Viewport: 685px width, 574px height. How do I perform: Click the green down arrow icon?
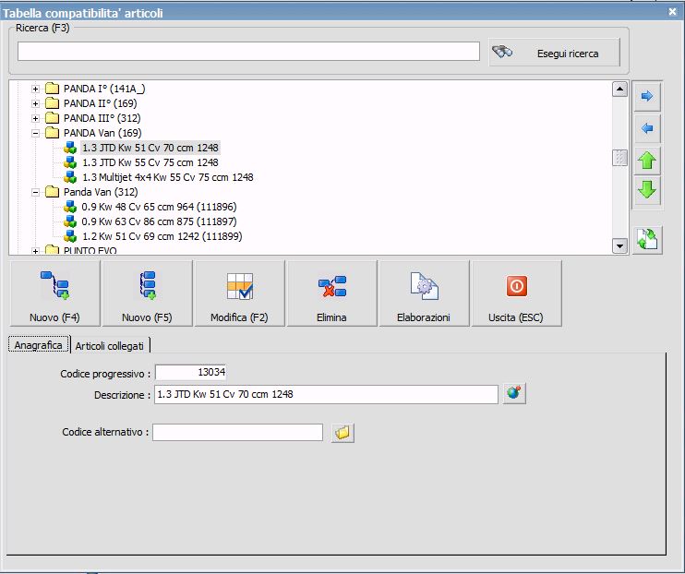(x=647, y=190)
